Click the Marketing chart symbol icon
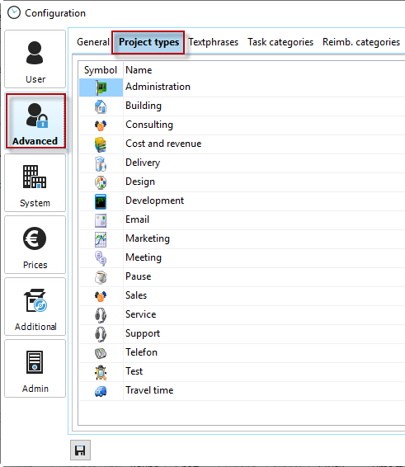405x467 pixels. point(101,239)
